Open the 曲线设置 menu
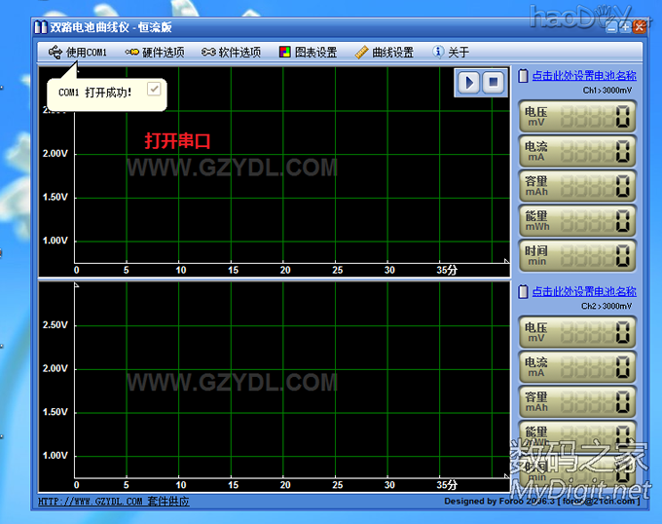 coord(392,52)
